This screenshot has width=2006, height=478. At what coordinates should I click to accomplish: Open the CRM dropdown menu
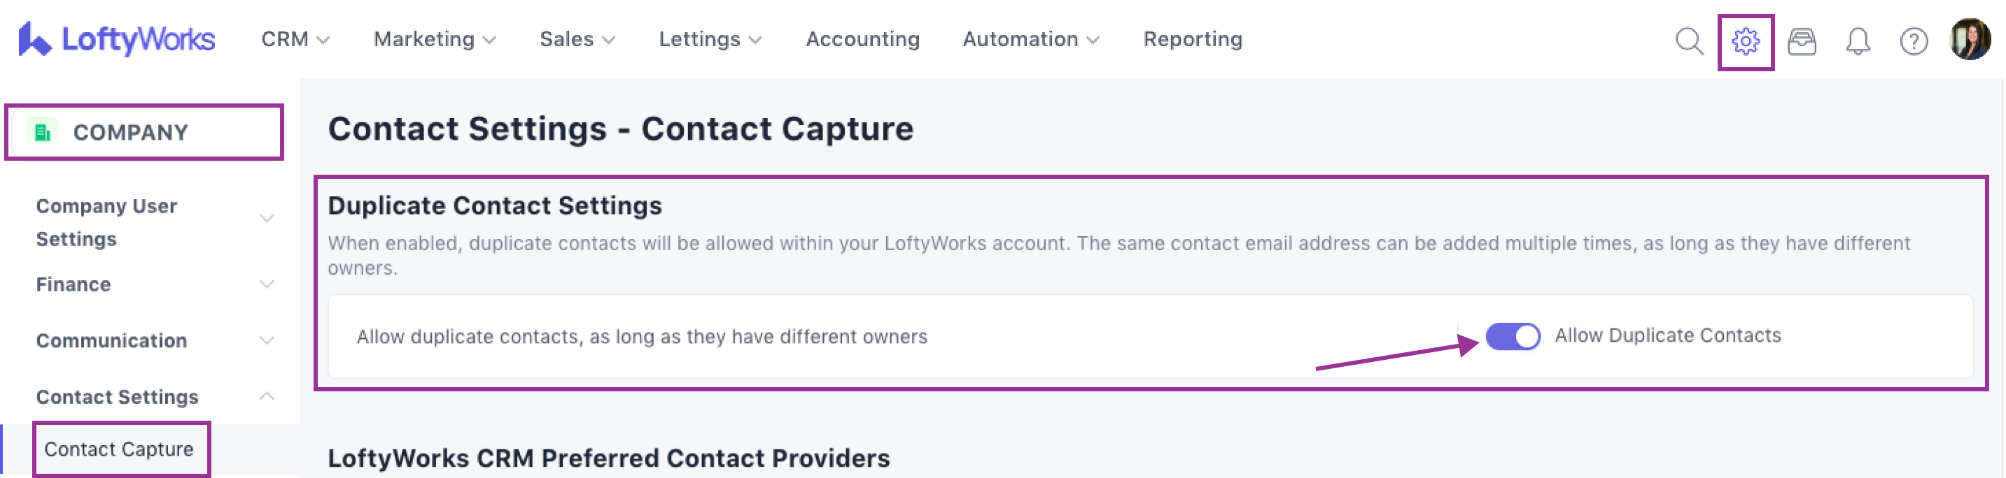(295, 39)
